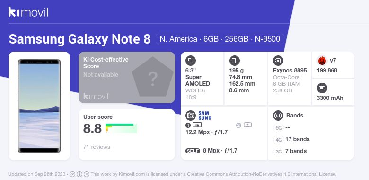Click the Ki Cost-effective Score pentagon card
Image resolution: width=369 pixels, height=180 pixels.
127,77
